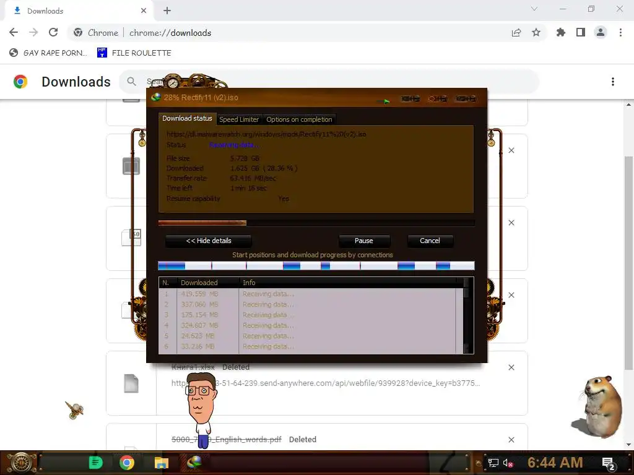
Task: Click the Receiving data status text
Action: click(x=234, y=145)
